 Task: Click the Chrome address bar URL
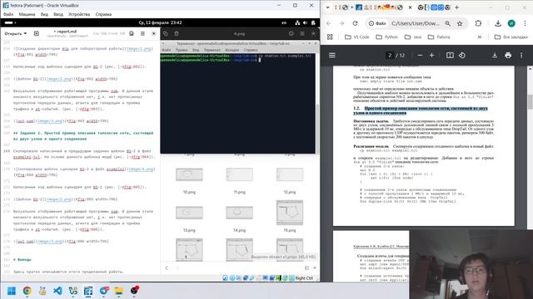point(416,23)
